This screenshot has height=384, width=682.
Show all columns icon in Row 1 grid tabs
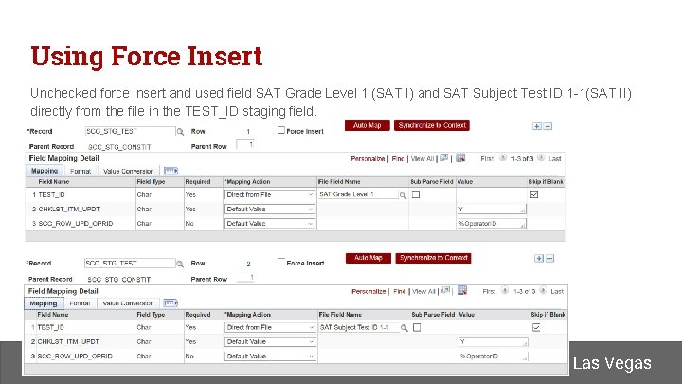(x=170, y=171)
